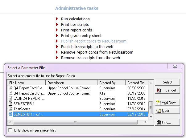Open Remove transcripts from the web task
Image resolution: width=186 pixels, height=138 pixels.
point(90,58)
